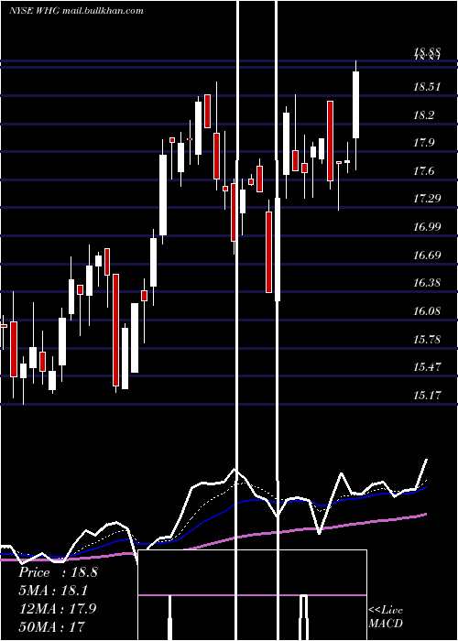This screenshot has height=641, width=458.
Task: Select the 15.47 price axis label
Action: [x=427, y=367]
